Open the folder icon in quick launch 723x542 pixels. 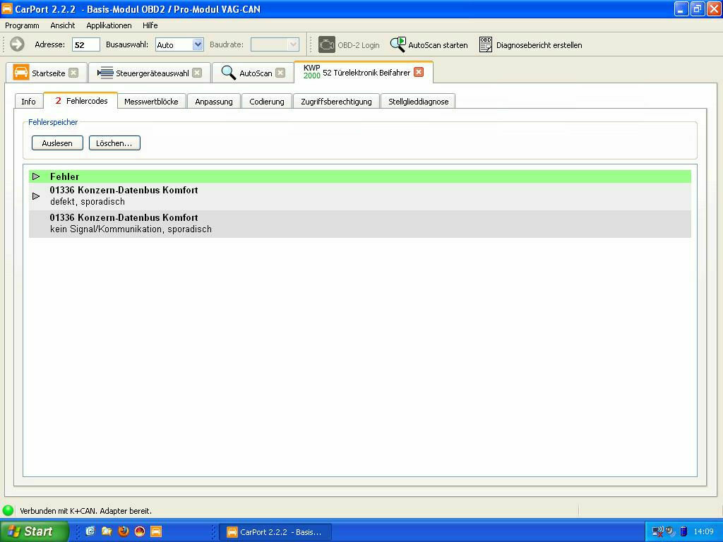point(107,531)
